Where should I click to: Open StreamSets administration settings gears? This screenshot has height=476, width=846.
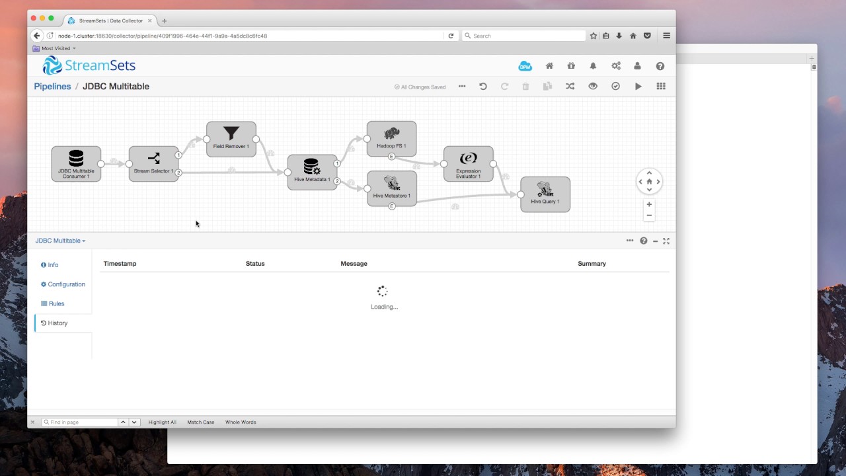pyautogui.click(x=616, y=65)
